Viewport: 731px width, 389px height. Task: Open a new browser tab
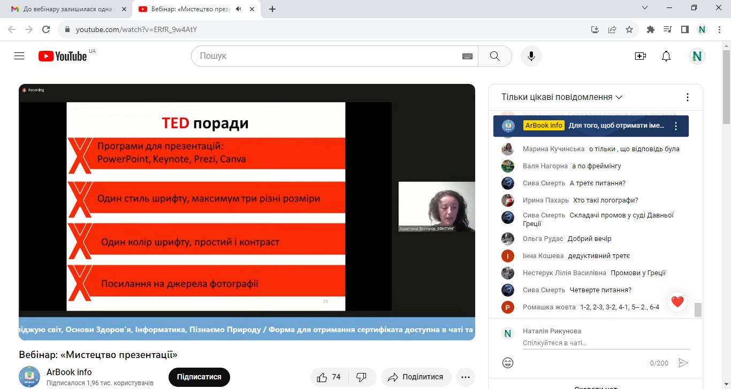[272, 9]
